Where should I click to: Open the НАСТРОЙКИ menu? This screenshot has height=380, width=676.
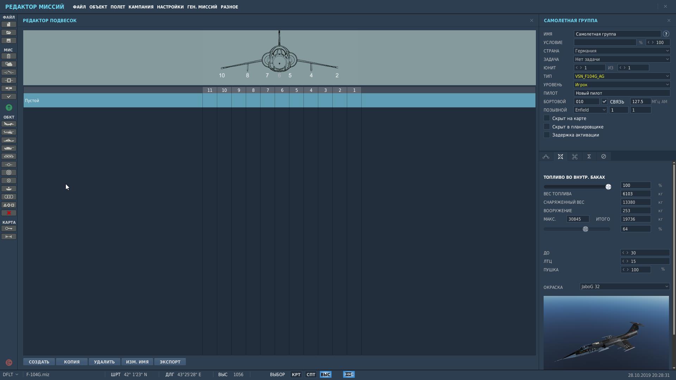[170, 7]
